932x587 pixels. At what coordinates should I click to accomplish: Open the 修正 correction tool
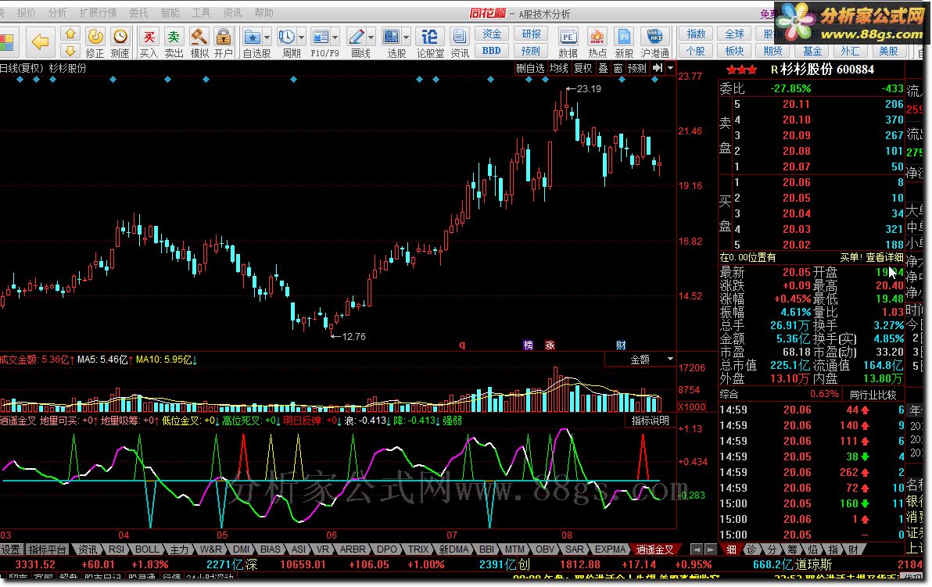(95, 43)
